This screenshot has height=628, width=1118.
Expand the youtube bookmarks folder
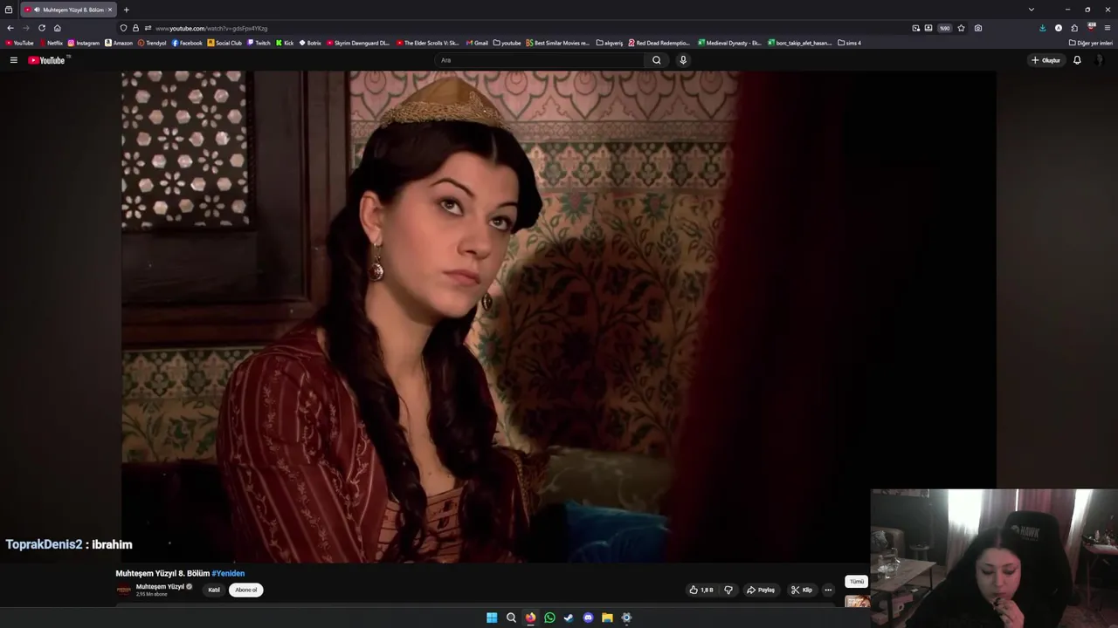pos(507,43)
